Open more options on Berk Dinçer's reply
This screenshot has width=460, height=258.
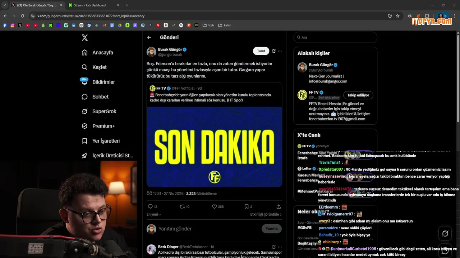pos(280,247)
